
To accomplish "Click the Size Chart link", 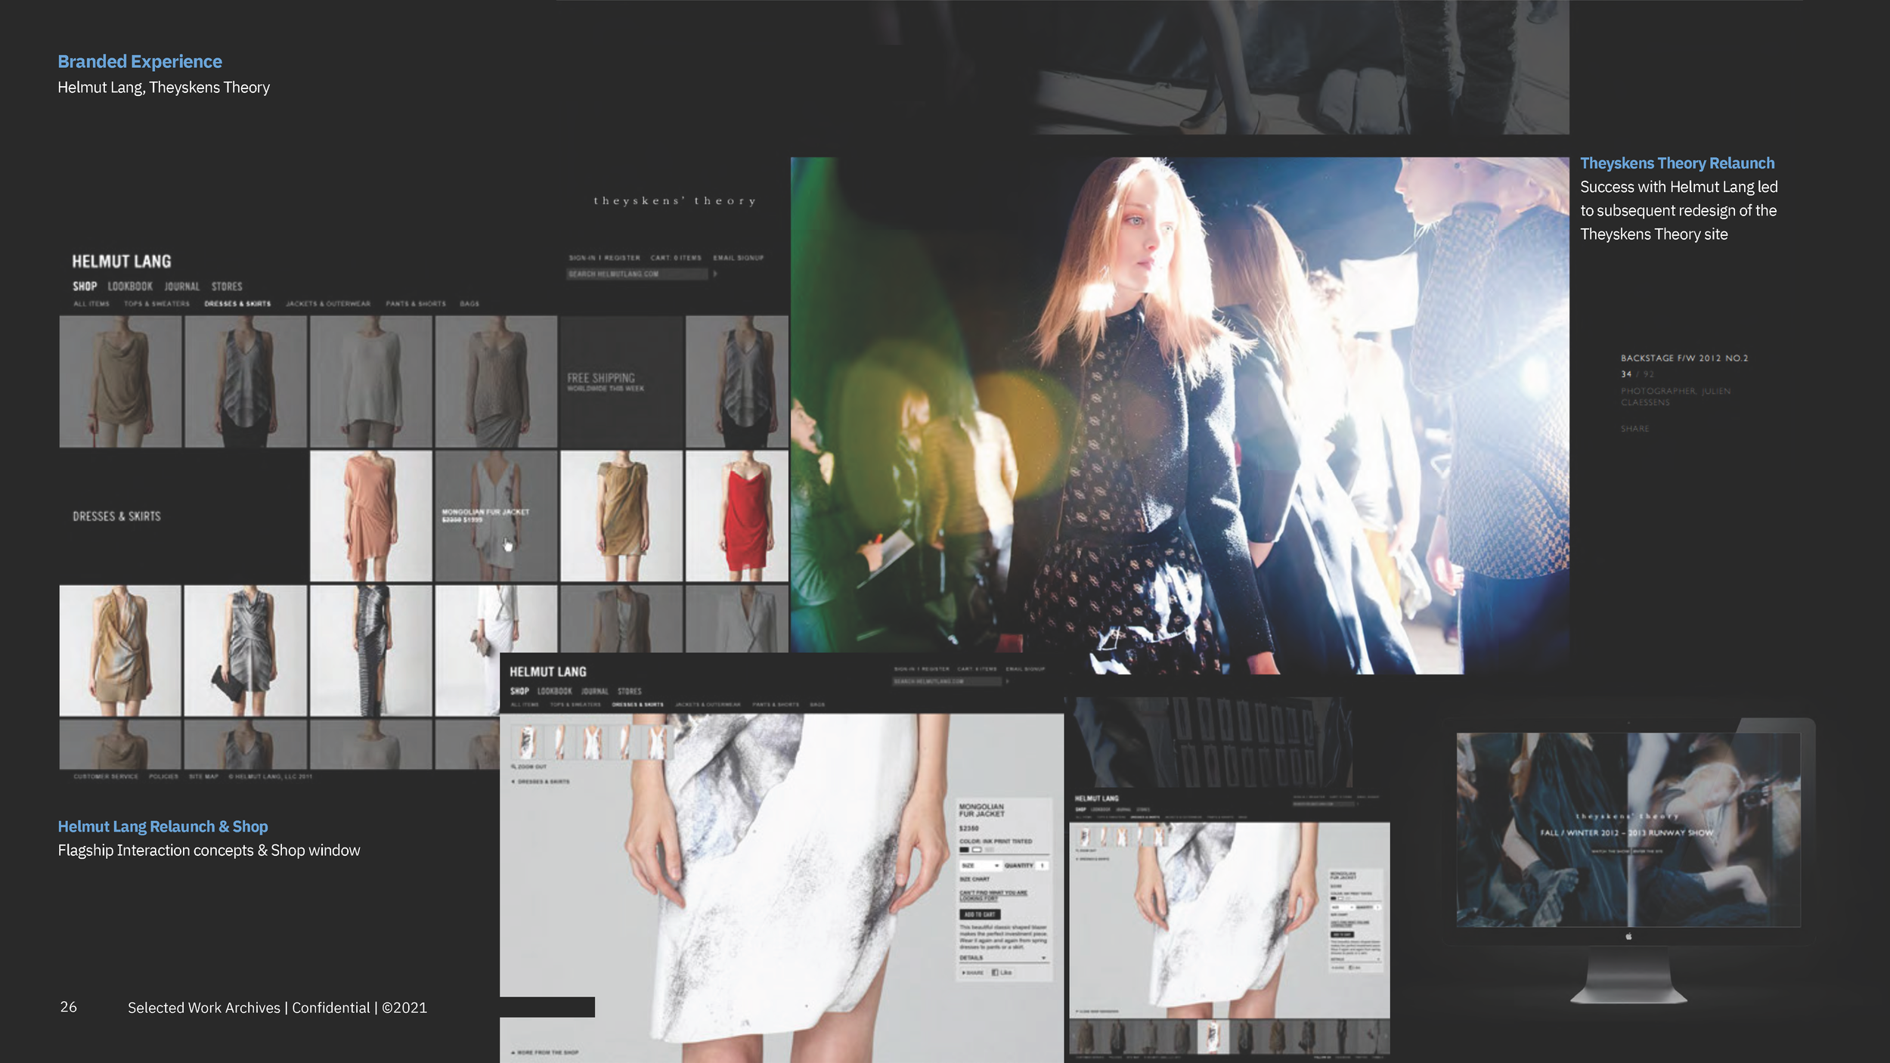I will pos(974,879).
